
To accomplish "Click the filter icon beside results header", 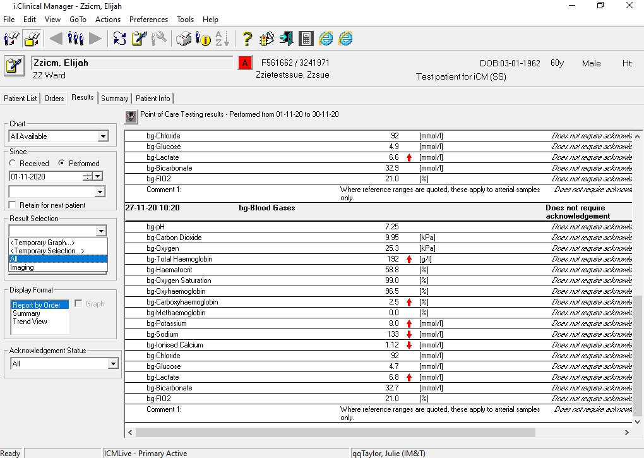I will 131,117.
